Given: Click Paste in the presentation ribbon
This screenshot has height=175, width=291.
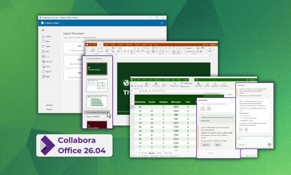Looking at the screenshot, I should [93, 50].
